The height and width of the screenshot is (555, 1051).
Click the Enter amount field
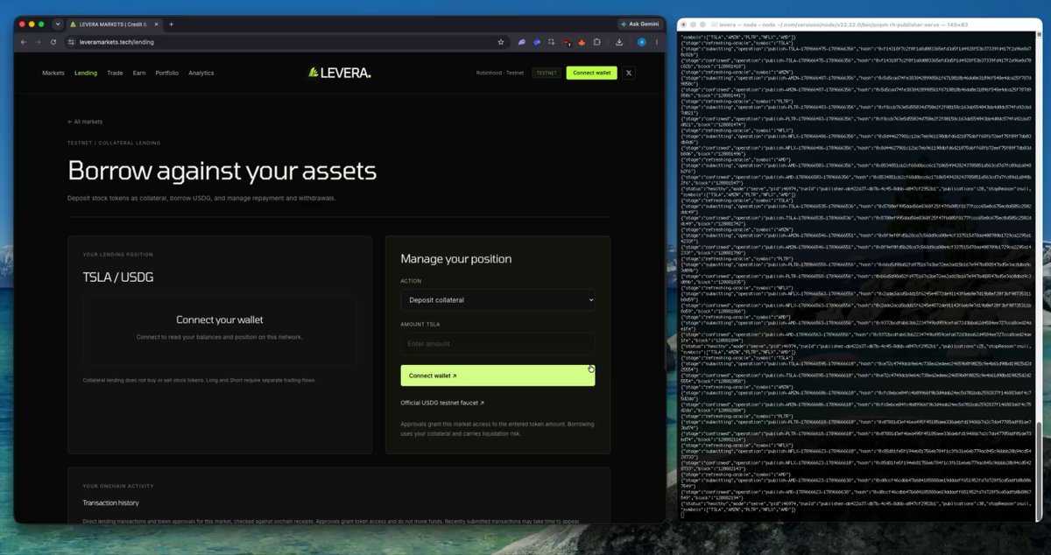tap(497, 344)
